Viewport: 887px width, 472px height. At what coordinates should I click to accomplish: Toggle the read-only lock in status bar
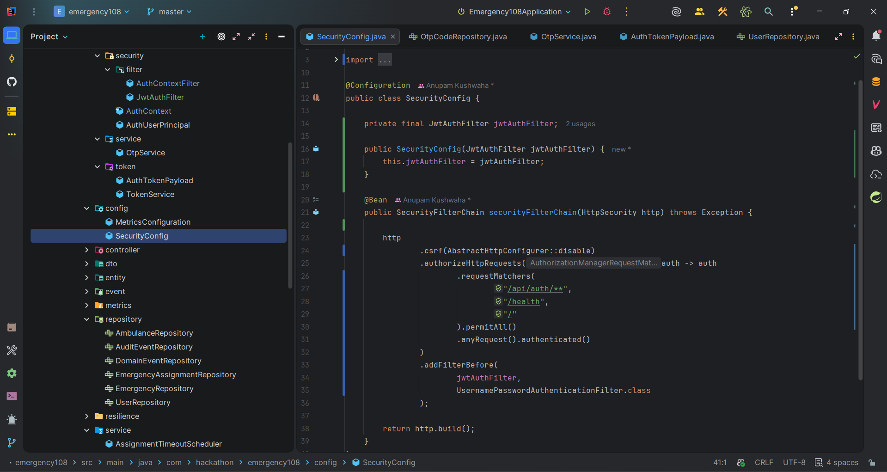tap(872, 462)
